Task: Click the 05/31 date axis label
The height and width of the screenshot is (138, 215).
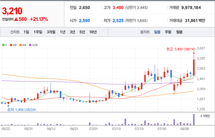Action: [x=28, y=129]
